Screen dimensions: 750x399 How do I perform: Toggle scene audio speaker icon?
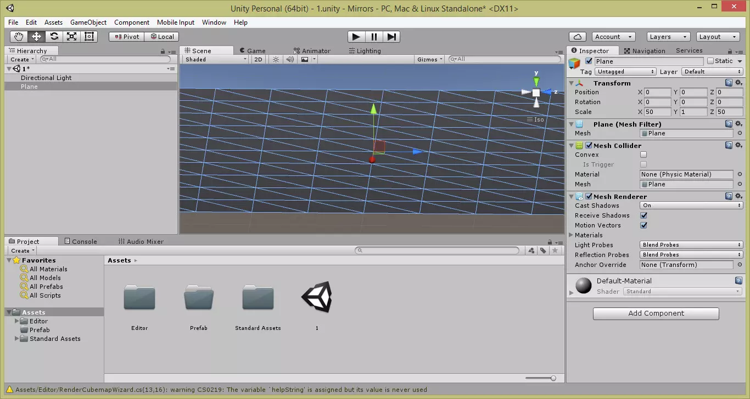pos(290,59)
